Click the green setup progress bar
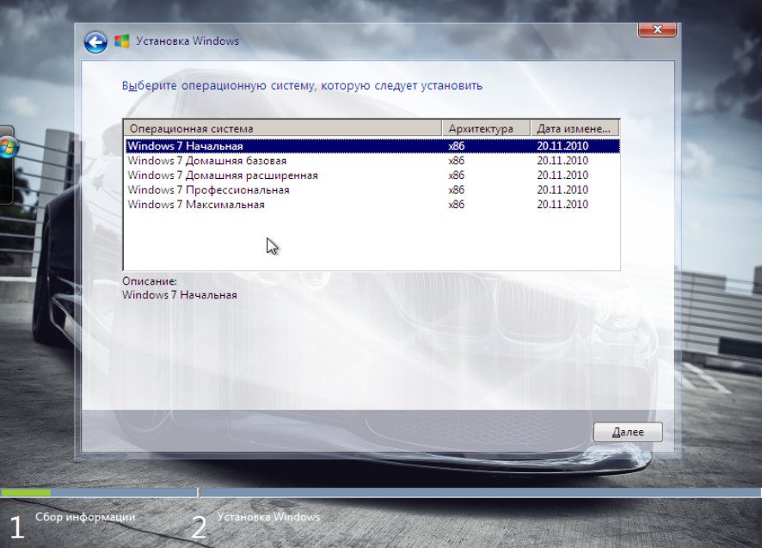762x548 pixels. point(26,493)
